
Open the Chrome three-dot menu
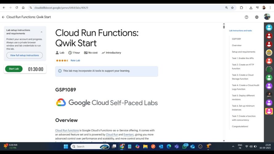[x=270, y=8]
